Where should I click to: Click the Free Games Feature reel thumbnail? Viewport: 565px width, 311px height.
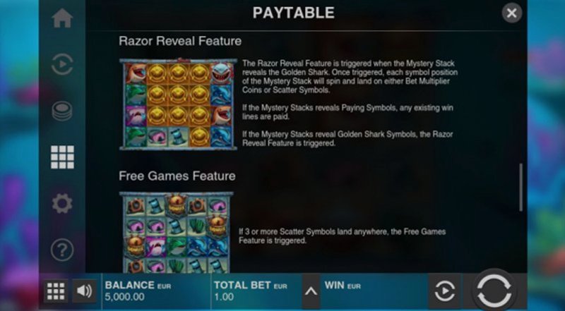click(176, 232)
